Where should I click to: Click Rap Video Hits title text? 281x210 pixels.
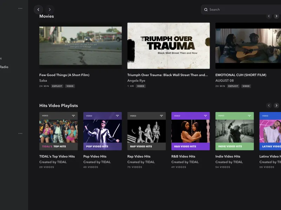pyautogui.click(x=139, y=156)
